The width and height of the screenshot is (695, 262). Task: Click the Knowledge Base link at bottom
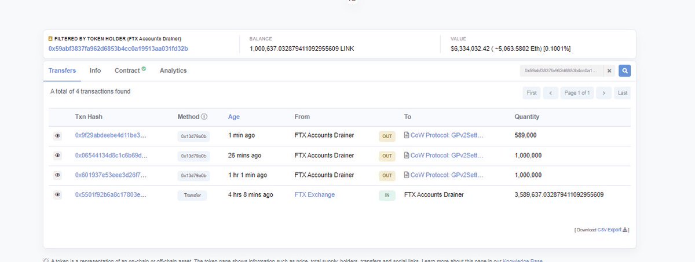pos(522,261)
